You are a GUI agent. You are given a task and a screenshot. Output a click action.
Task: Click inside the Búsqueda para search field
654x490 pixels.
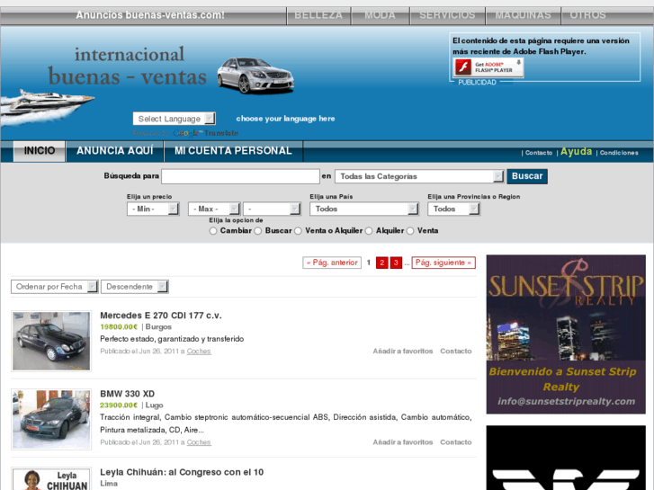point(241,176)
